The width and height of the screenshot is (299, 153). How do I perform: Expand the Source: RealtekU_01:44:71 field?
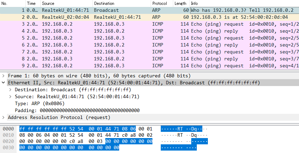coord(11,96)
